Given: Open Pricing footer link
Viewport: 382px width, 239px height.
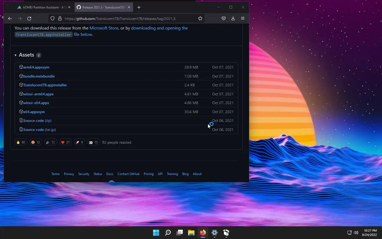Looking at the screenshot, I should 149,174.
